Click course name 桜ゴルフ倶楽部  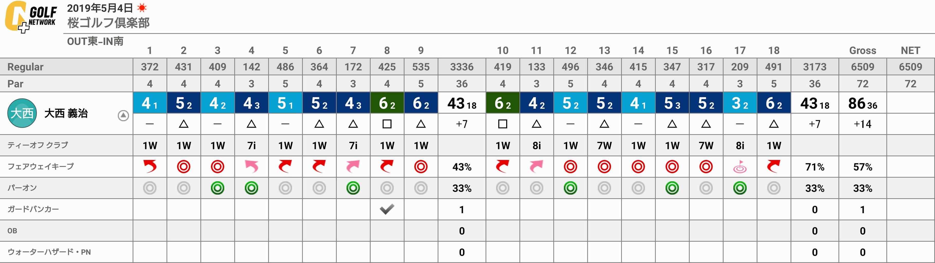pos(108,23)
